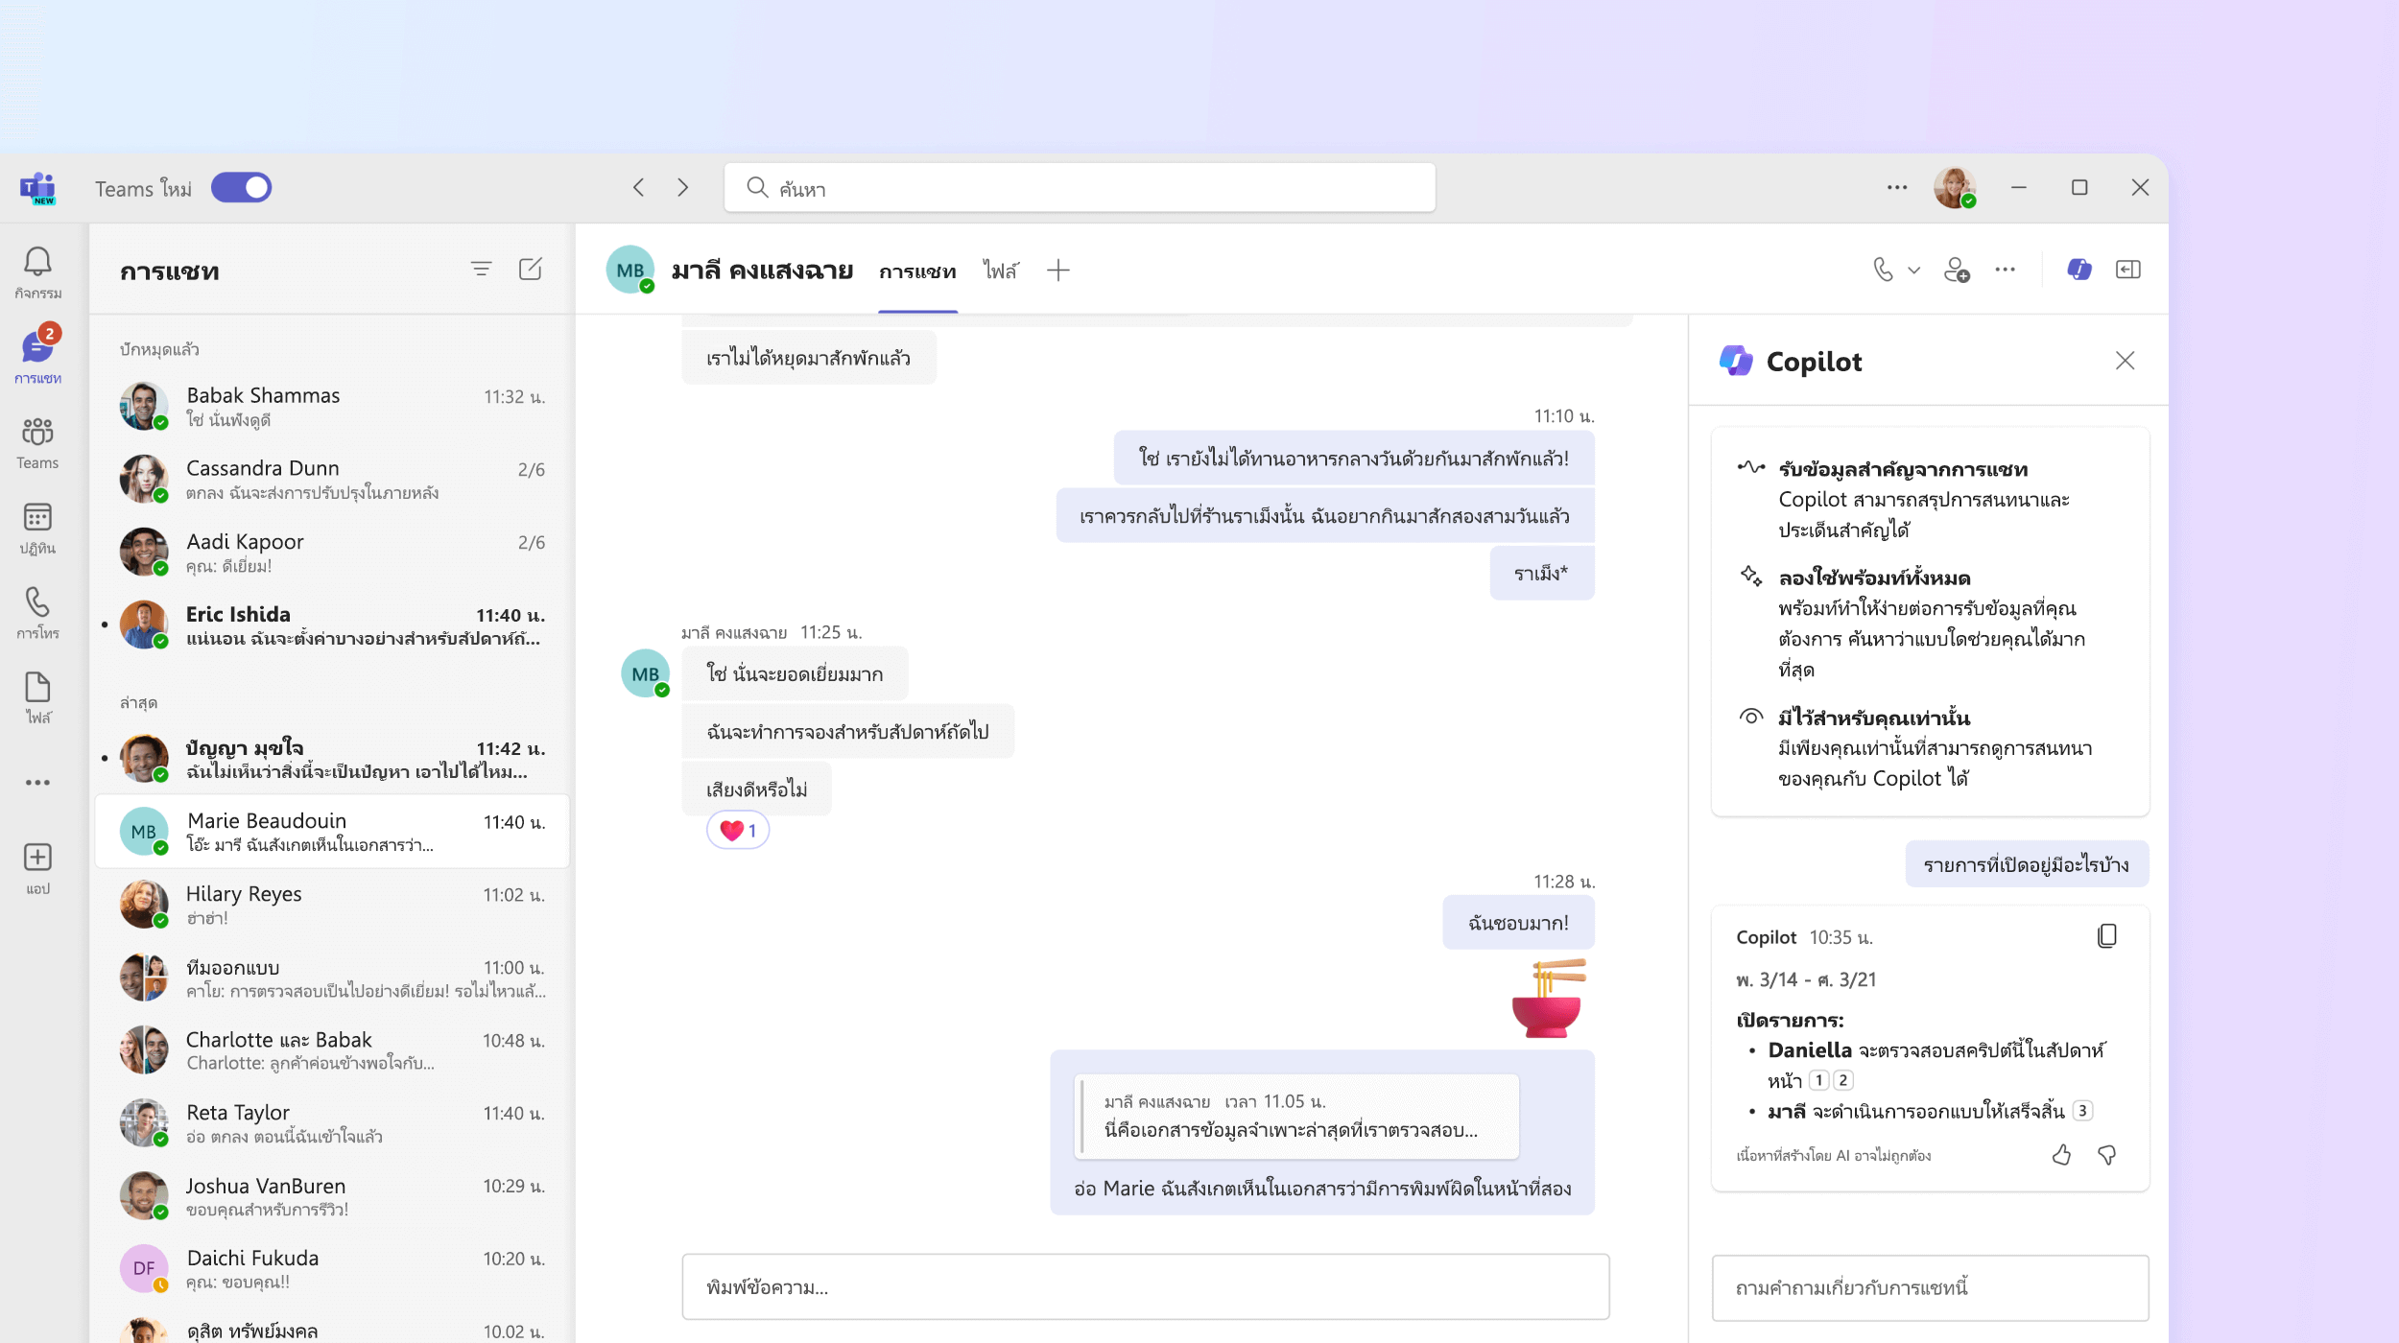Viewport: 2399px width, 1343px height.
Task: Go back with the left arrow
Action: point(639,188)
